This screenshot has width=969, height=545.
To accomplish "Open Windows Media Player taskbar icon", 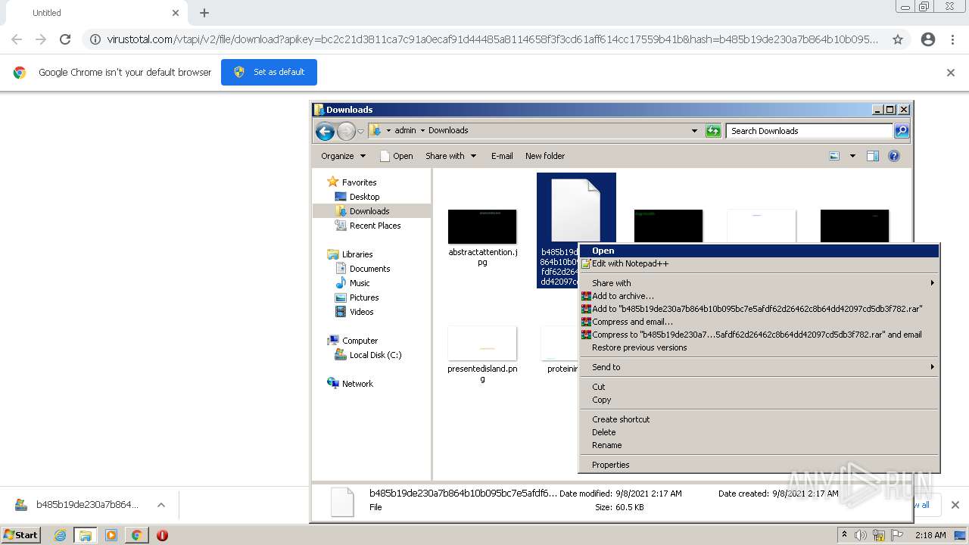I will coord(111,535).
